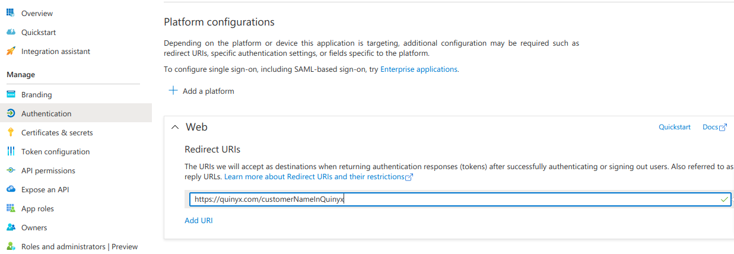Open the Web Quickstart link
The height and width of the screenshot is (254, 734).
coord(675,127)
